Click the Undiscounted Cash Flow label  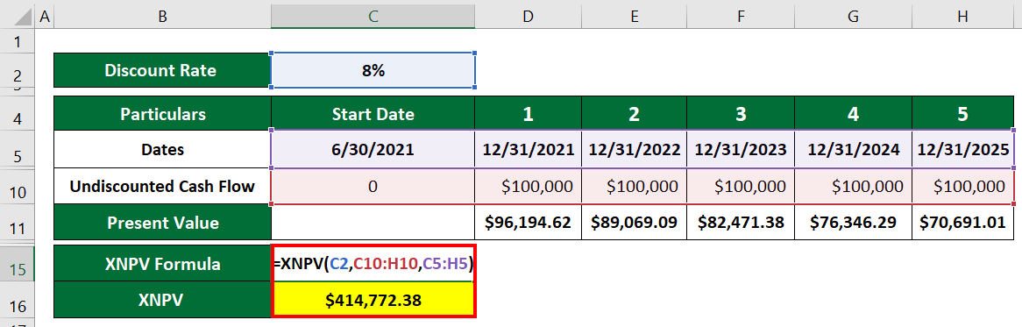click(x=161, y=187)
